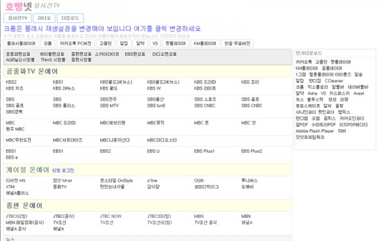This screenshot has height=241, width=386.
Task: Open the MBC 드라마 channel
Action: click(64, 123)
